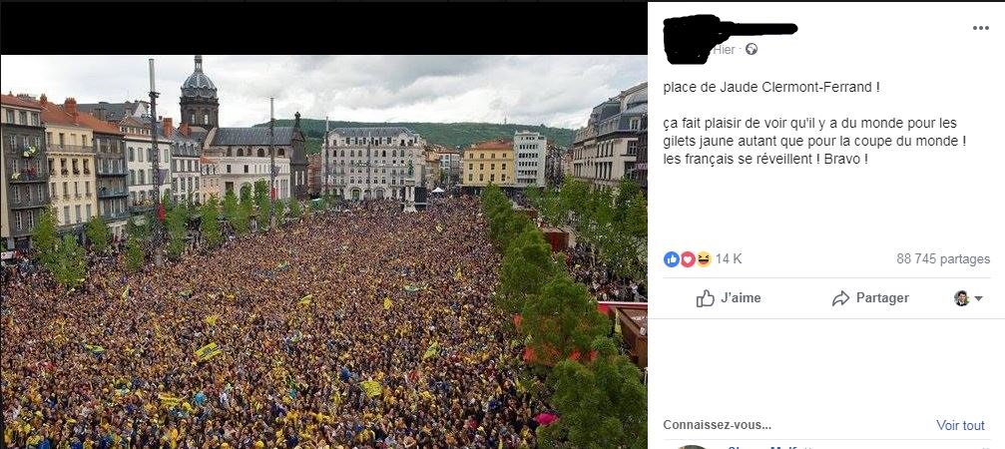The width and height of the screenshot is (1005, 449).
Task: Click the Hier timestamp link
Action: (x=724, y=50)
